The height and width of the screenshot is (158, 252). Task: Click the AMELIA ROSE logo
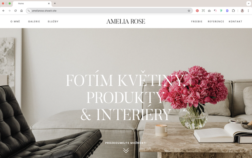coord(126,21)
